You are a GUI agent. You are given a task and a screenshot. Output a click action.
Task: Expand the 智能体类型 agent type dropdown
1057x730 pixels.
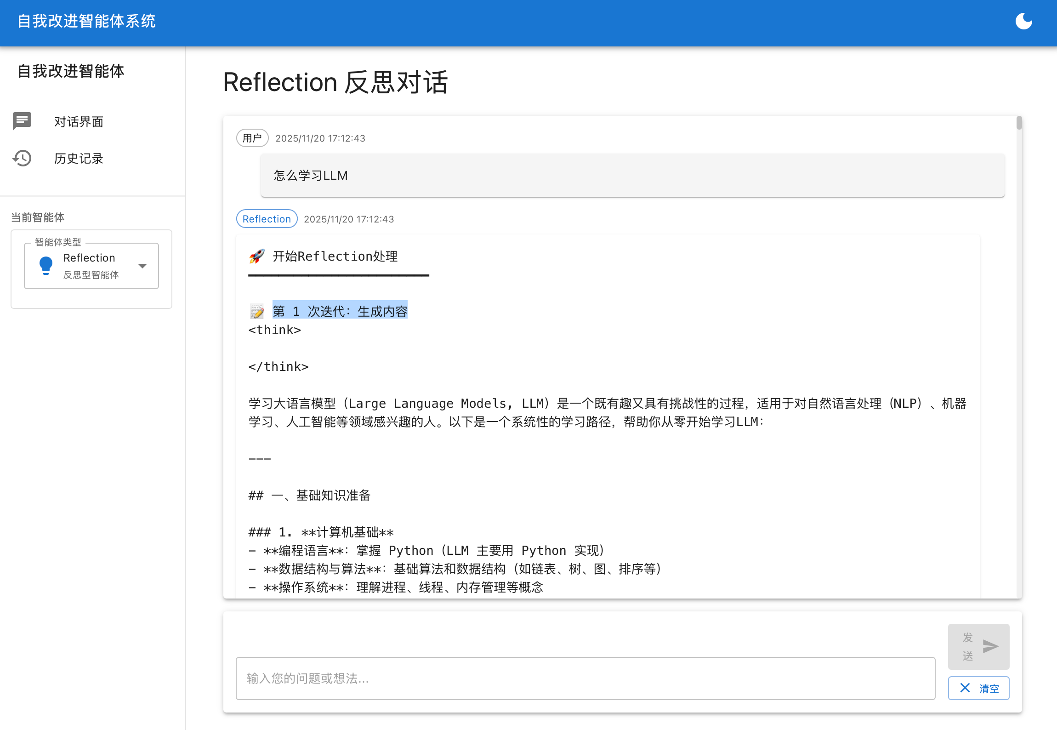(x=91, y=265)
